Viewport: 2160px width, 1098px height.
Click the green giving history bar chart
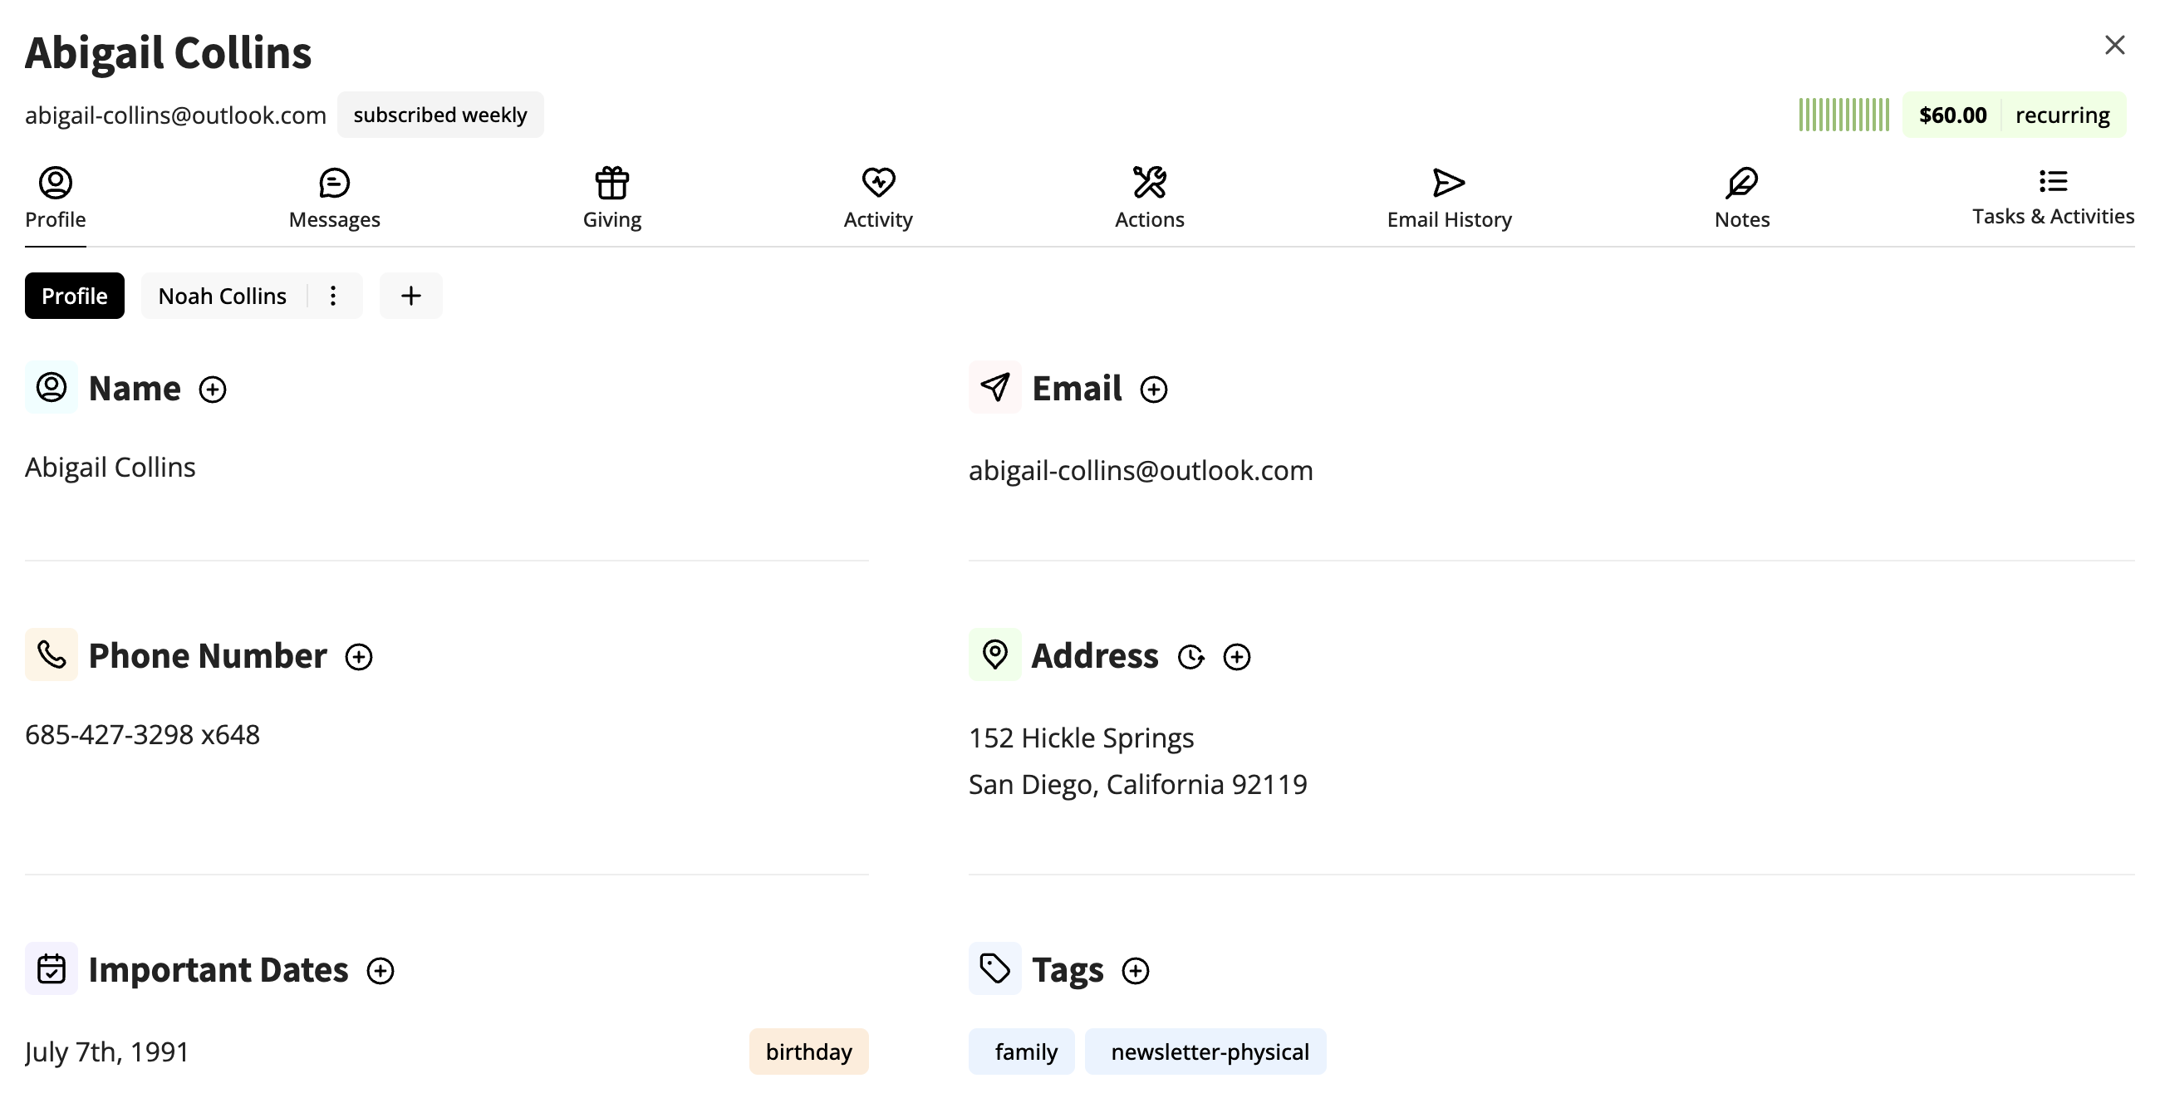coord(1843,115)
